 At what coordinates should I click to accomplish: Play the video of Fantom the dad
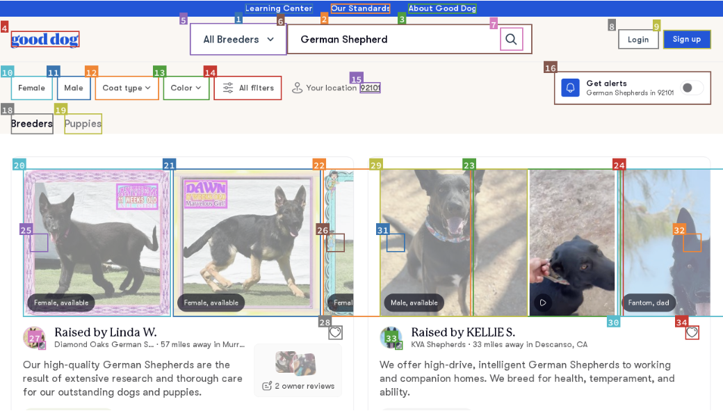[543, 302]
